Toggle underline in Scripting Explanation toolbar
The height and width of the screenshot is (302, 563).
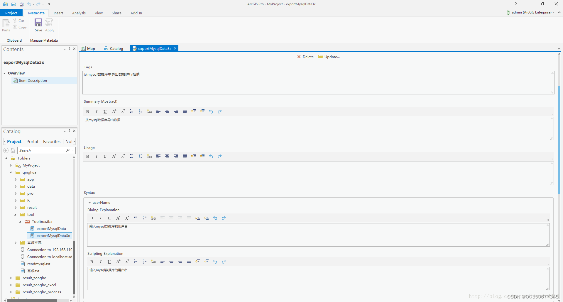coord(109,262)
